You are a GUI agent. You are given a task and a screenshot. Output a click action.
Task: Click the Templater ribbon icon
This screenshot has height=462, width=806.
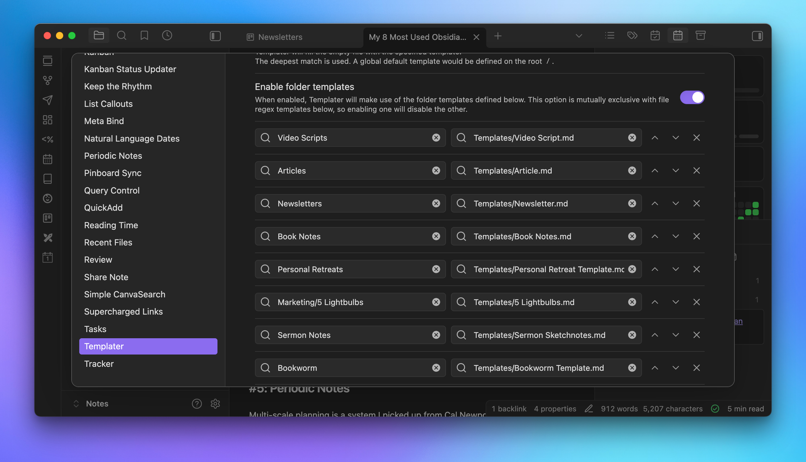(48, 139)
